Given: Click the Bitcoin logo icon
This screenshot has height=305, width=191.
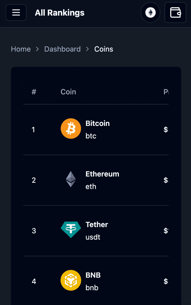Looking at the screenshot, I should pos(71,129).
